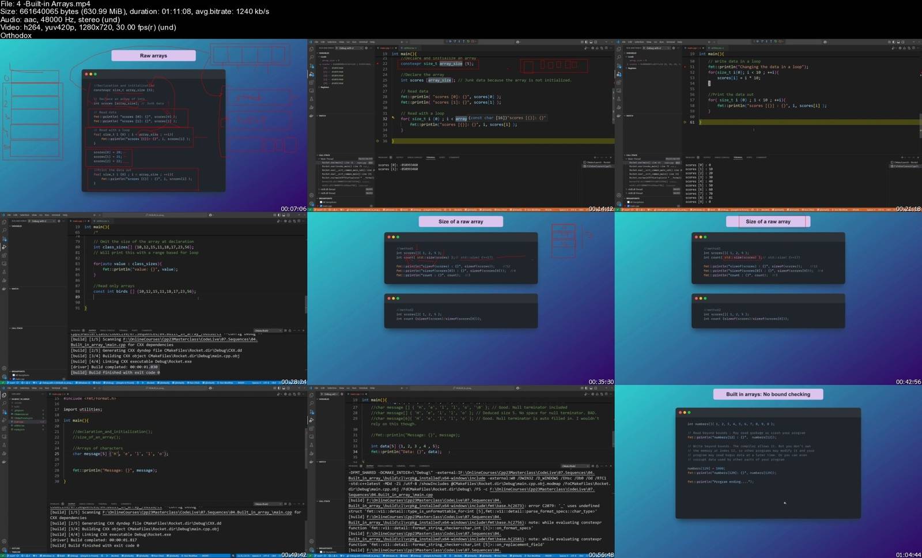
Task: Click the Search icon in 00:14:12 thumbnail sidebar
Action: (x=311, y=58)
